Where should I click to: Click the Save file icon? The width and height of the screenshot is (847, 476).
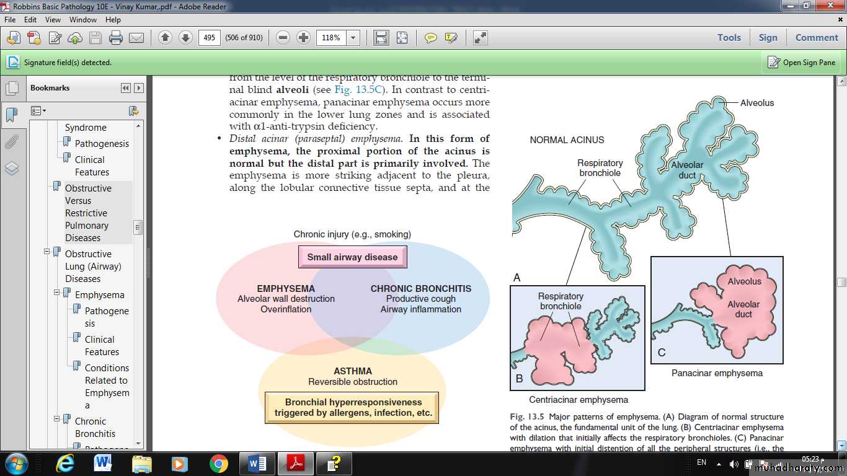click(x=95, y=38)
